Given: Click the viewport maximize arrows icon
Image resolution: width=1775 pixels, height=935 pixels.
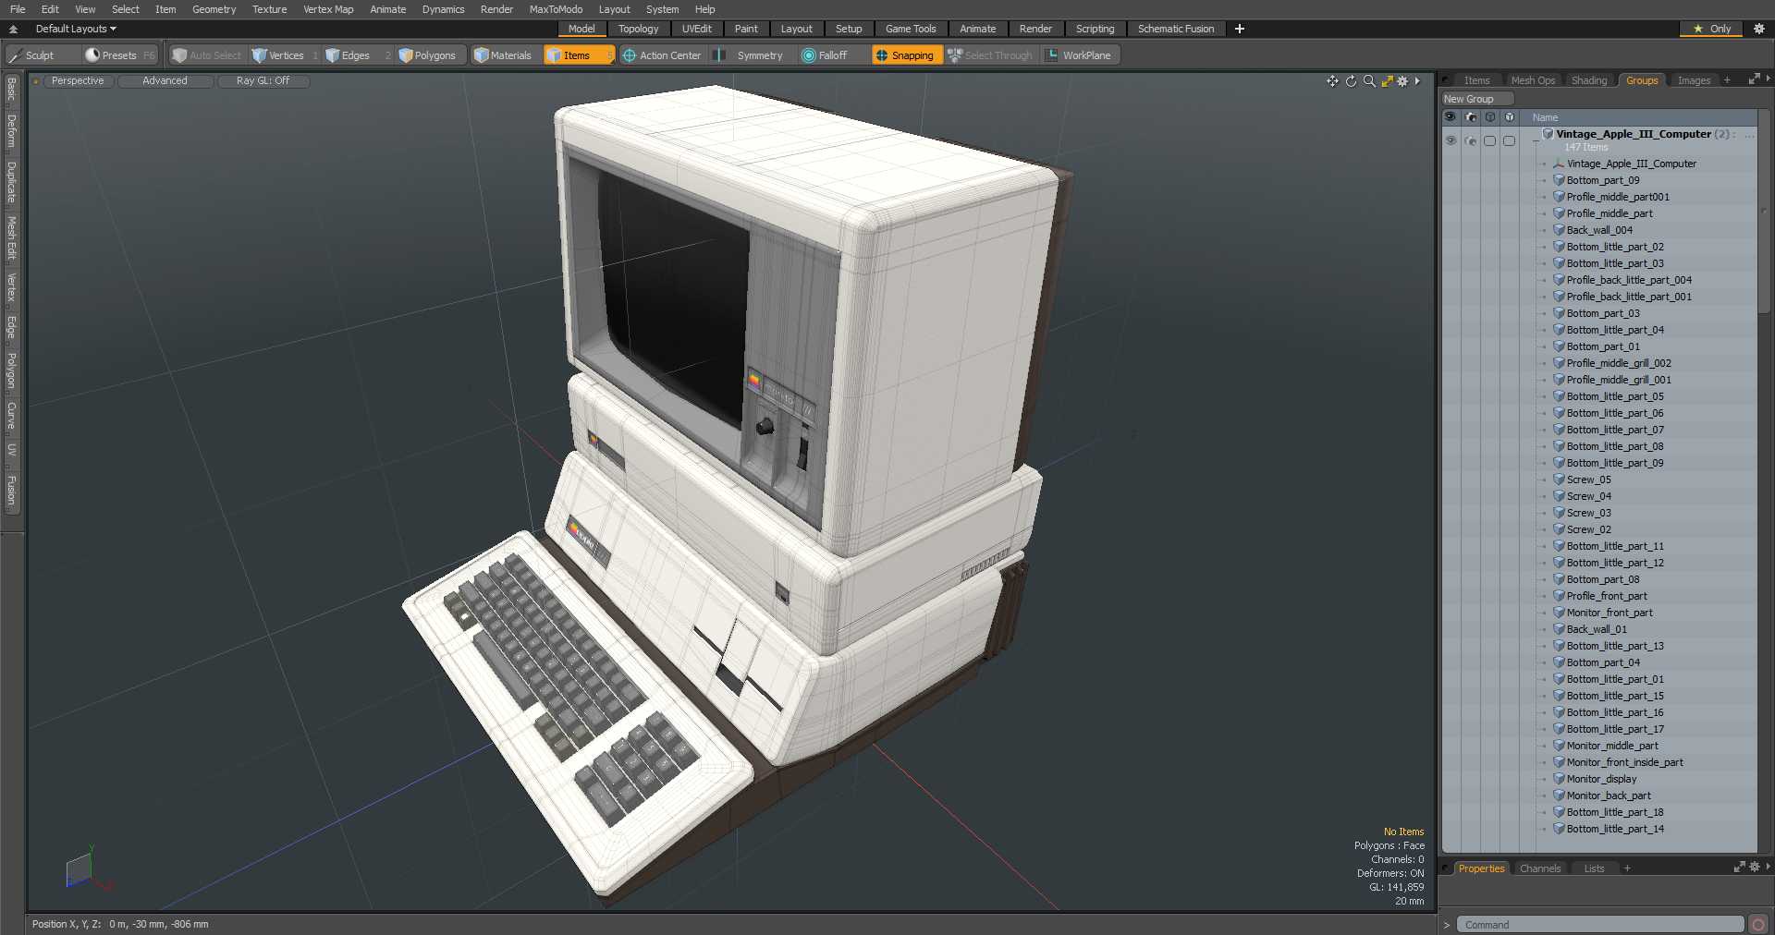Looking at the screenshot, I should (x=1387, y=81).
